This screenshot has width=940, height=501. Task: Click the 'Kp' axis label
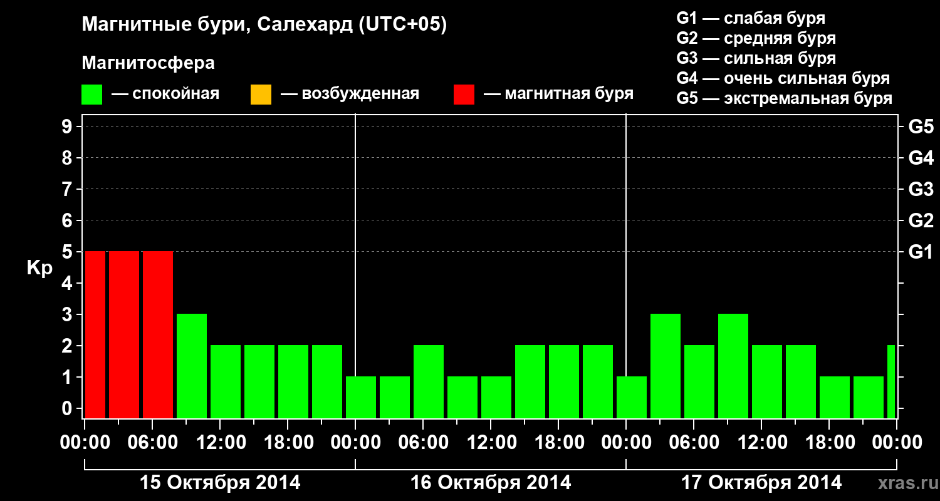click(40, 269)
